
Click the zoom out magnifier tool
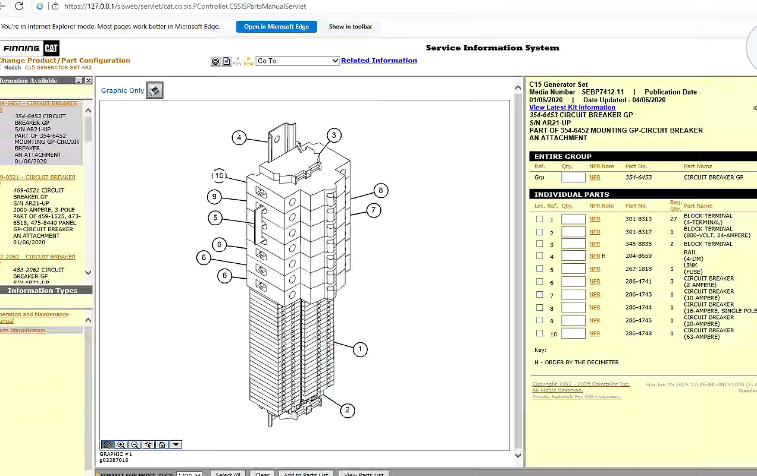134,445
